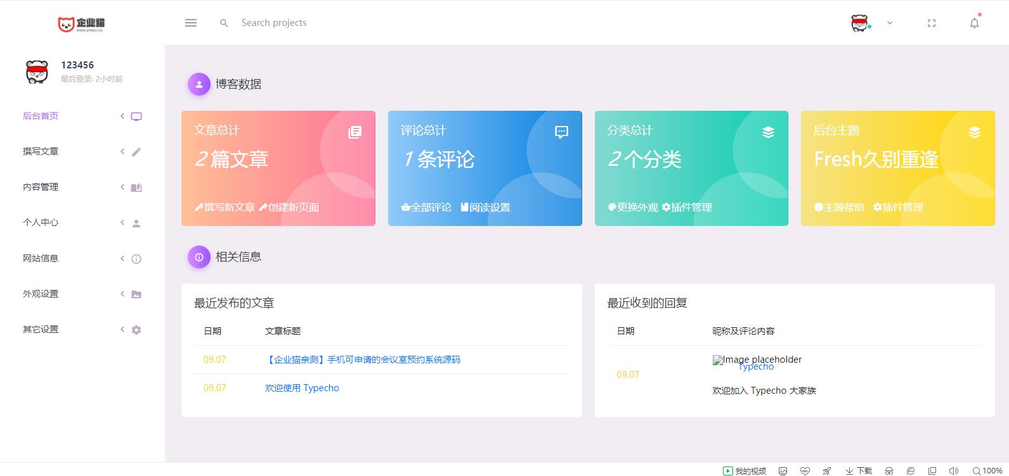Click the notification bell icon
This screenshot has height=476, width=1009.
974,23
